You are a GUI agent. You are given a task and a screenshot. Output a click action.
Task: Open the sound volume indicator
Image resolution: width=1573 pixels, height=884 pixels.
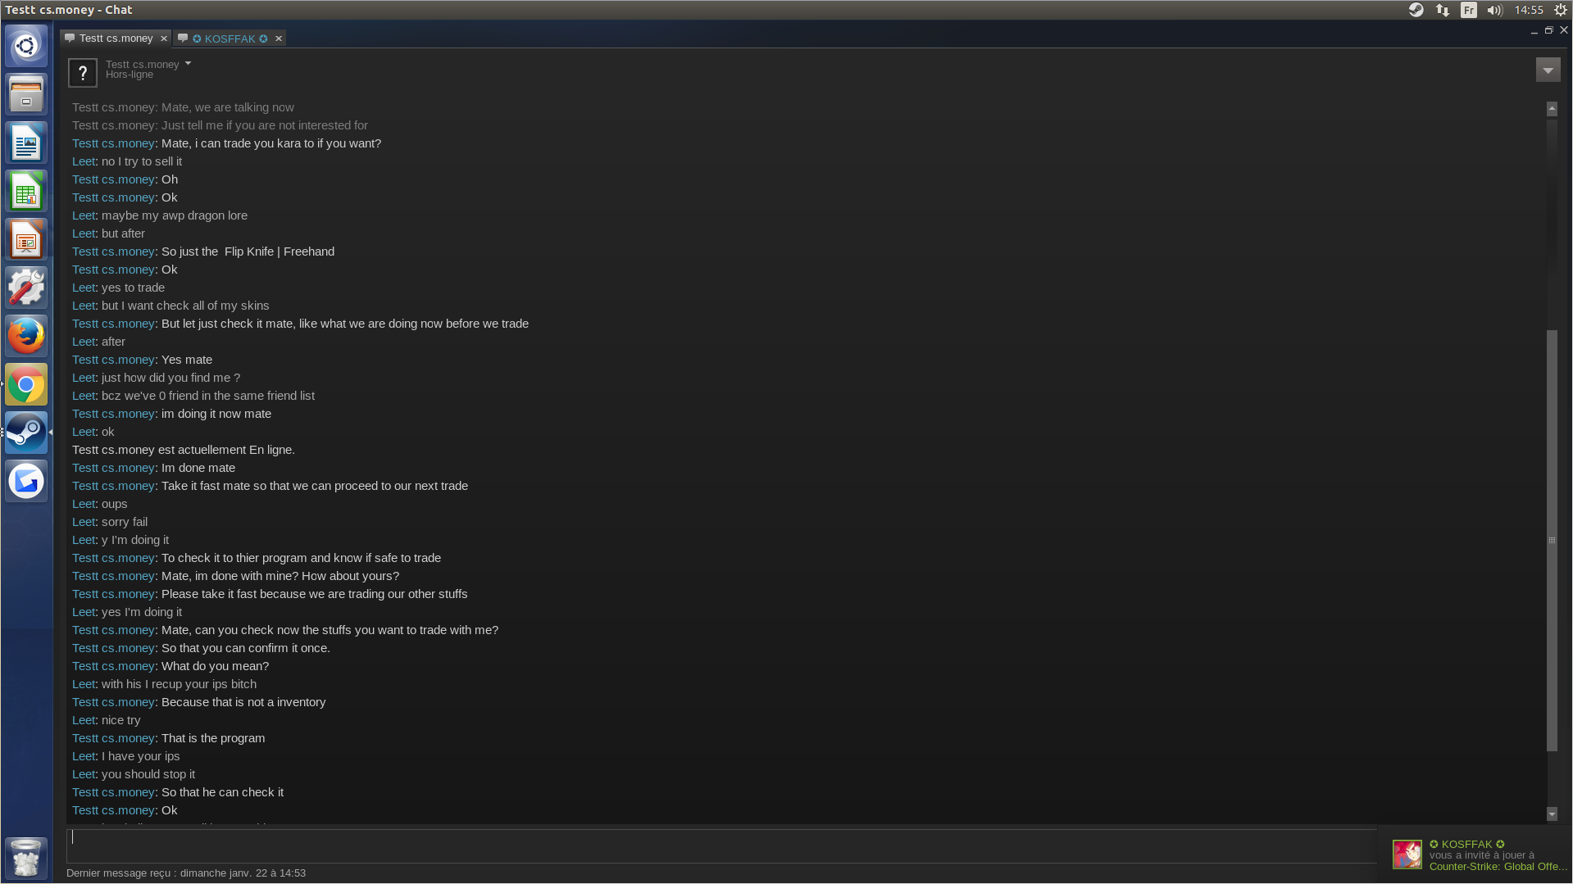pos(1494,10)
